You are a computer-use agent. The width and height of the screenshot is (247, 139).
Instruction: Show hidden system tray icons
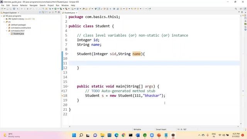pyautogui.click(x=199, y=135)
